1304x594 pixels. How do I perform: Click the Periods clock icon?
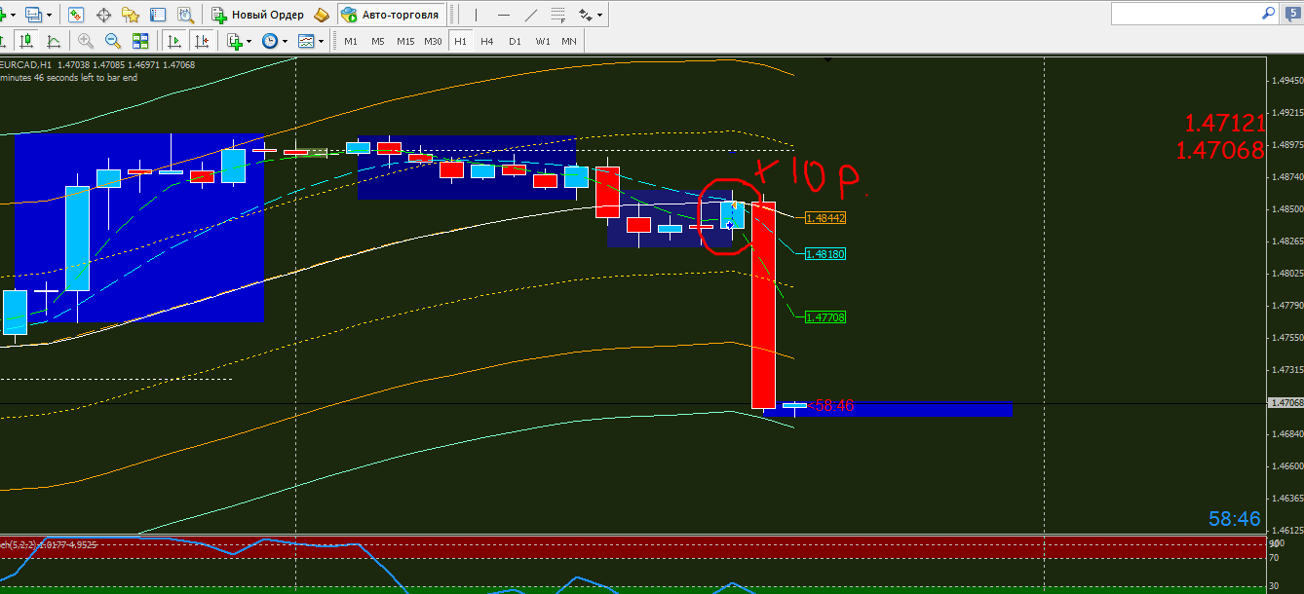[269, 41]
